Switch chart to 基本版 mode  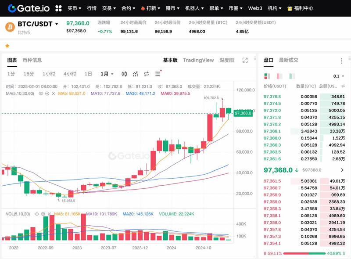coord(170,60)
